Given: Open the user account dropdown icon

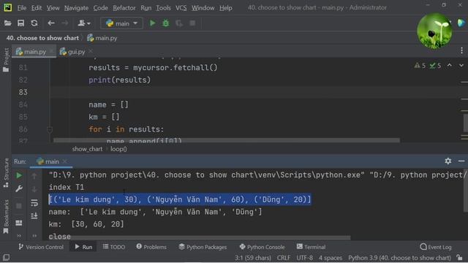Looking at the screenshot, I should (83, 23).
